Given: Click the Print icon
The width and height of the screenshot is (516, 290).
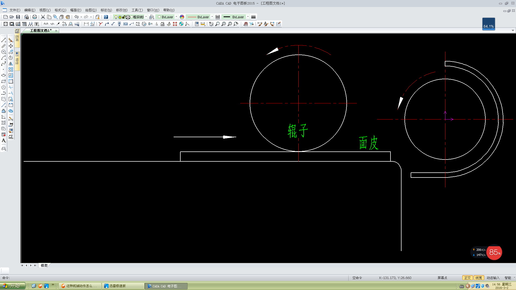Looking at the screenshot, I should (x=35, y=17).
